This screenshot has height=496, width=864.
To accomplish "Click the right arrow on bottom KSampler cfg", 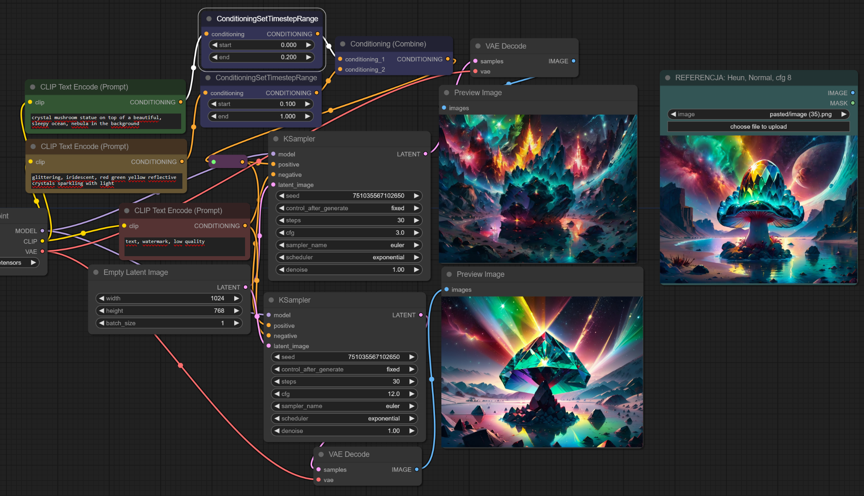I will point(411,394).
